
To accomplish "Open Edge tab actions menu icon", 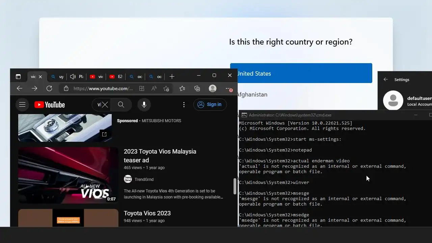I will coord(18,77).
